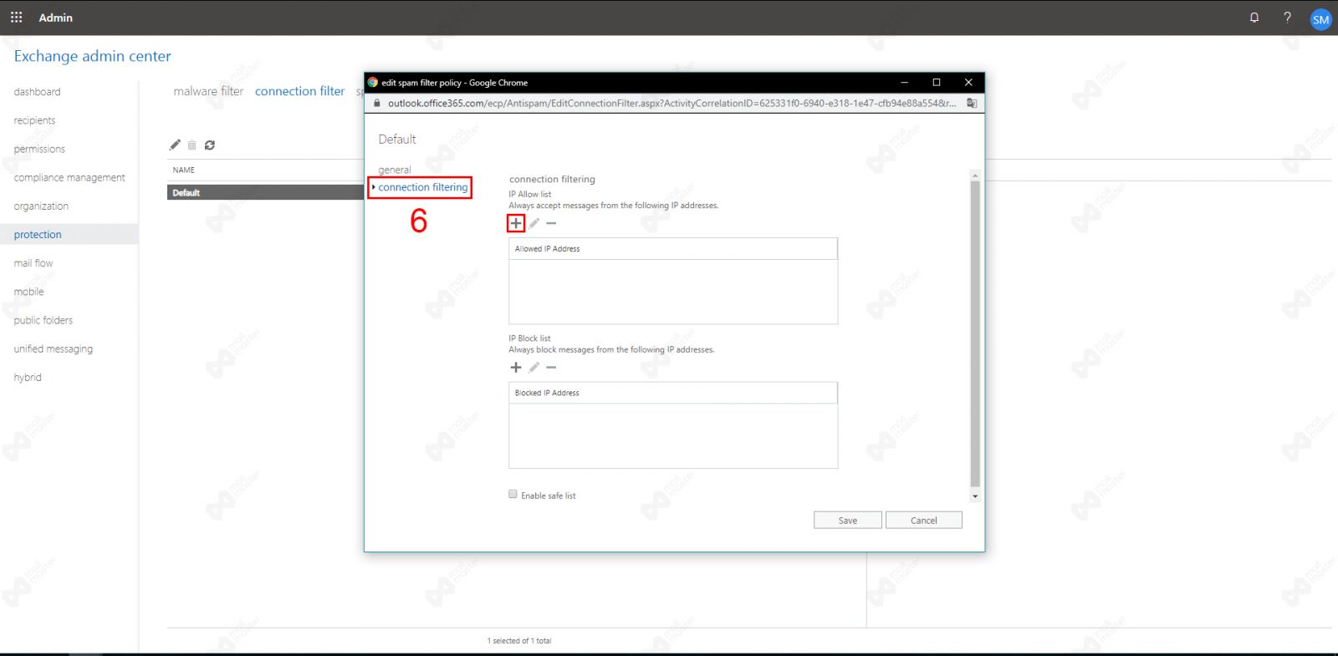Refresh the connection filter list

(x=210, y=145)
